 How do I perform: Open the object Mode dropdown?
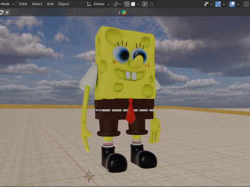(7, 4)
